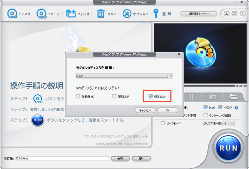Viewport: 249px width, 169px height.
Task: Enable セーフモード safe mode checkbox
Action: (x=163, y=123)
